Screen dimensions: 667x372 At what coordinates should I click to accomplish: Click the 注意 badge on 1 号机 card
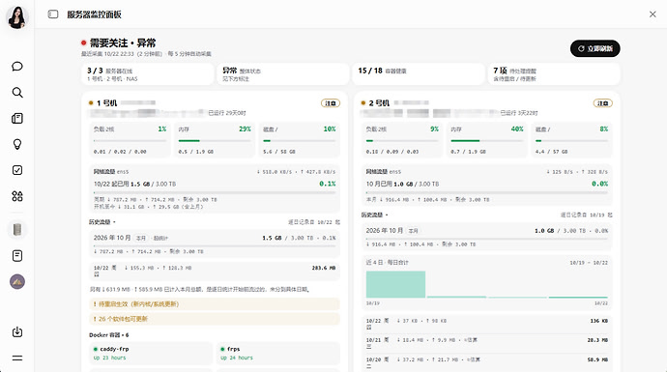point(331,103)
